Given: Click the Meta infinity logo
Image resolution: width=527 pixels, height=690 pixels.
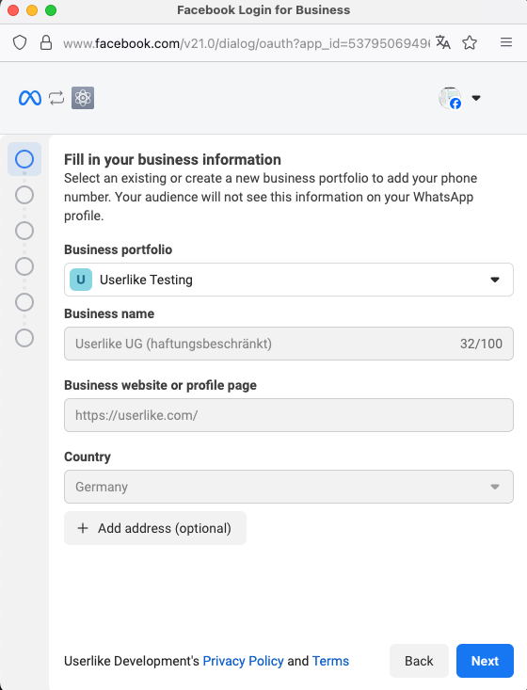Looking at the screenshot, I should 30,98.
